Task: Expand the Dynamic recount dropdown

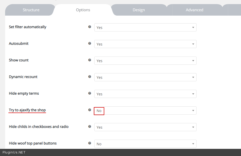Action: pyautogui.click(x=145, y=77)
